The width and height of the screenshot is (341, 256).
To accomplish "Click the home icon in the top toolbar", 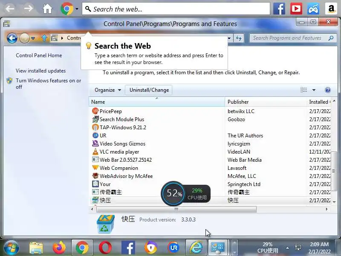I will 47,9.
